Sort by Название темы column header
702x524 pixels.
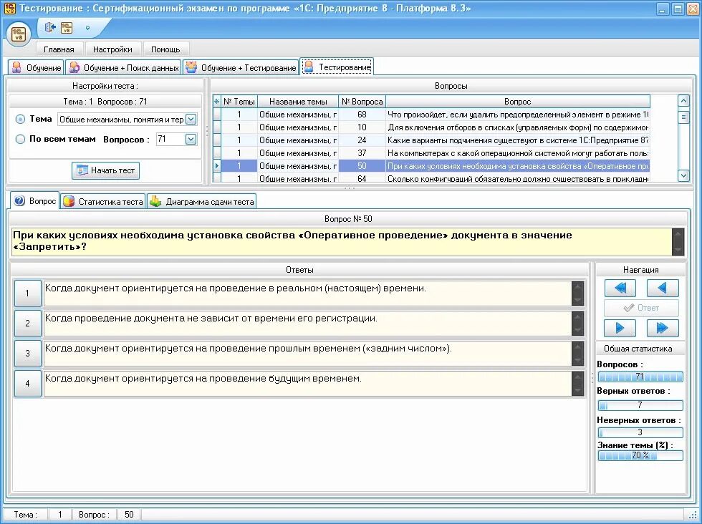tap(298, 102)
